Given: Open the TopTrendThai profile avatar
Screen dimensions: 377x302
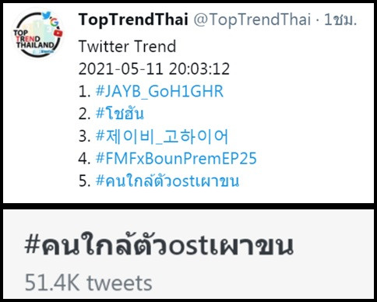Looking at the screenshot, I should coord(38,33).
